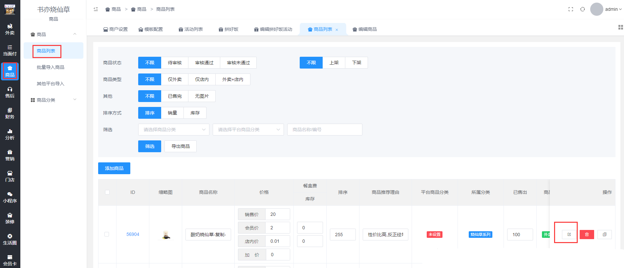Screen dimensions: 624x268
Task: Tick the select-all checkbox in the table header
Action: (x=107, y=192)
